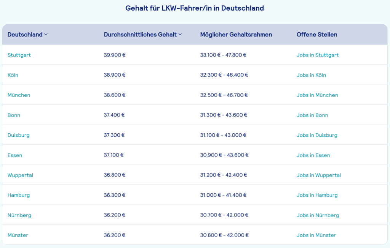Click the Möglicher Gehaltsrahmen column header
390x248 pixels.
point(236,35)
